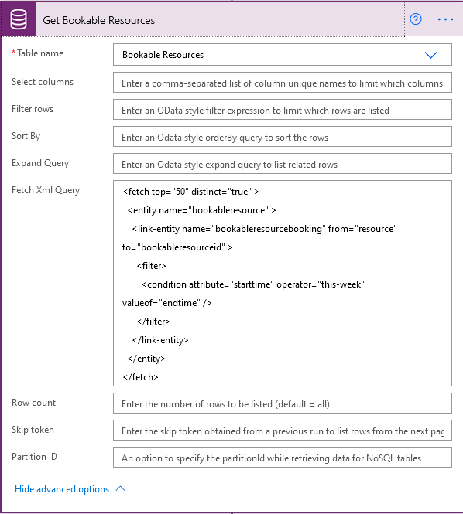Open help via the question mark icon
Image resolution: width=463 pixels, height=514 pixels.
coord(416,19)
